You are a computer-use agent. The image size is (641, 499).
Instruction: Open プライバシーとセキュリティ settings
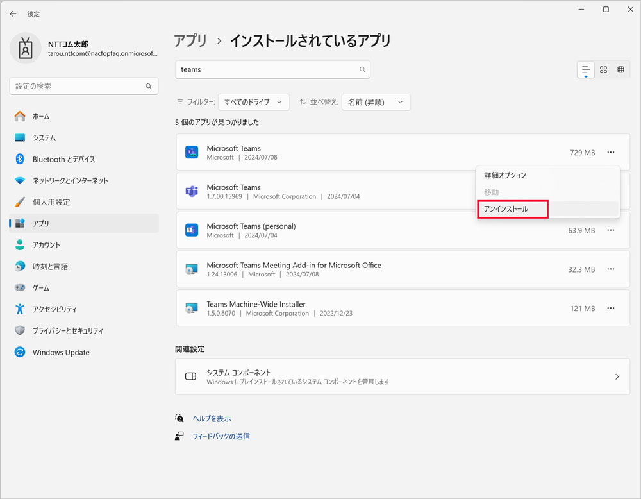84,330
